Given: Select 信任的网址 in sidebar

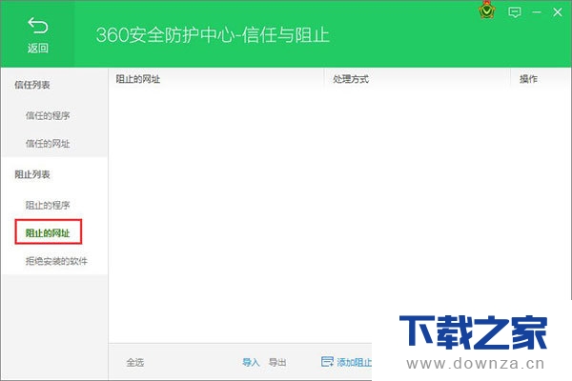Looking at the screenshot, I should point(48,144).
